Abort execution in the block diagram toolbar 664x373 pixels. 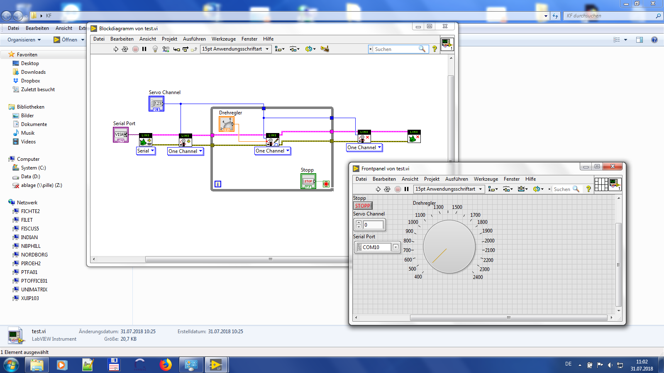(135, 49)
